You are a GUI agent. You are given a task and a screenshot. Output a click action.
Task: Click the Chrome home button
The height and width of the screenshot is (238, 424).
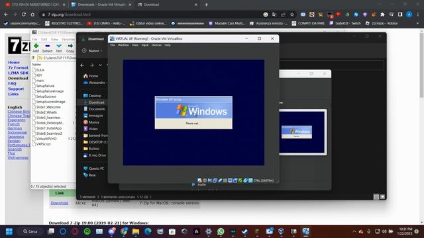[x=32, y=15]
